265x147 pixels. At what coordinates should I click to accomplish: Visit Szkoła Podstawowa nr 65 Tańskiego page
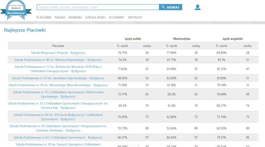(x=58, y=128)
